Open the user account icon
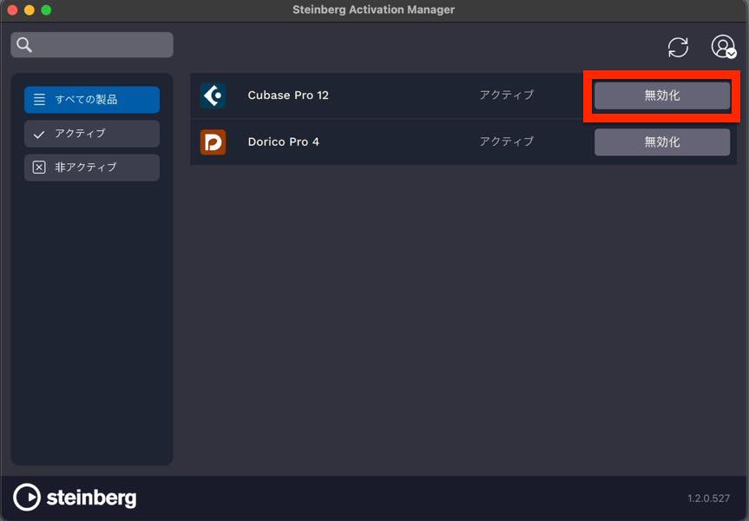This screenshot has width=749, height=521. click(x=723, y=47)
